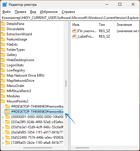Click the HideDesktopIcons folder icon
Viewport: 140px width, 151px height.
click(3, 60)
